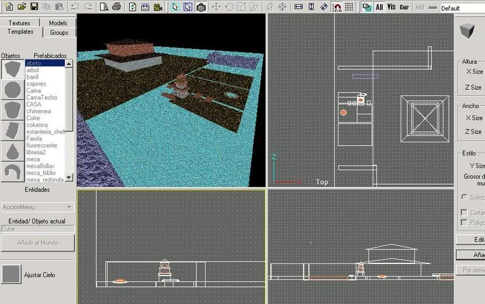The width and height of the screenshot is (485, 304).
Task: Select the camera mode tool icon
Action: tap(201, 7)
